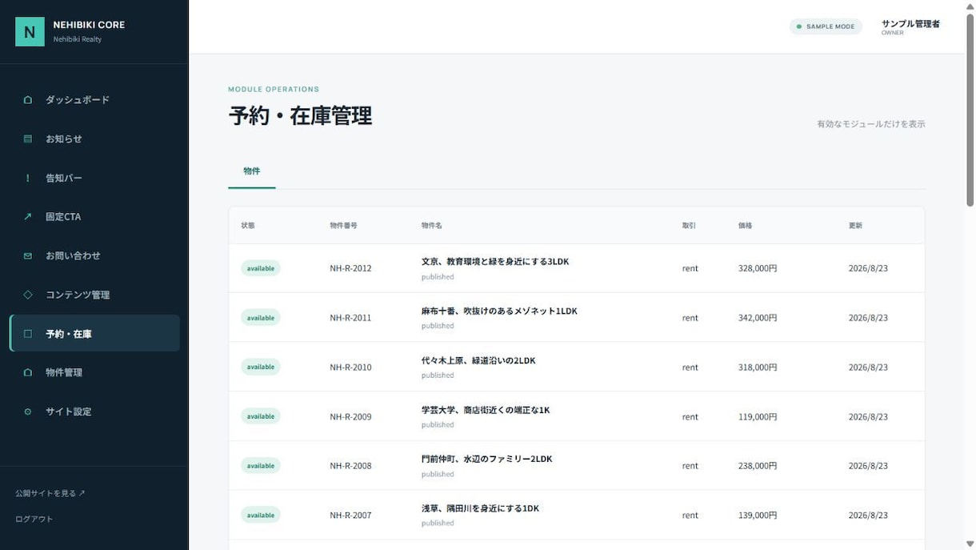Click available badge for NH-R-2008

261,465
